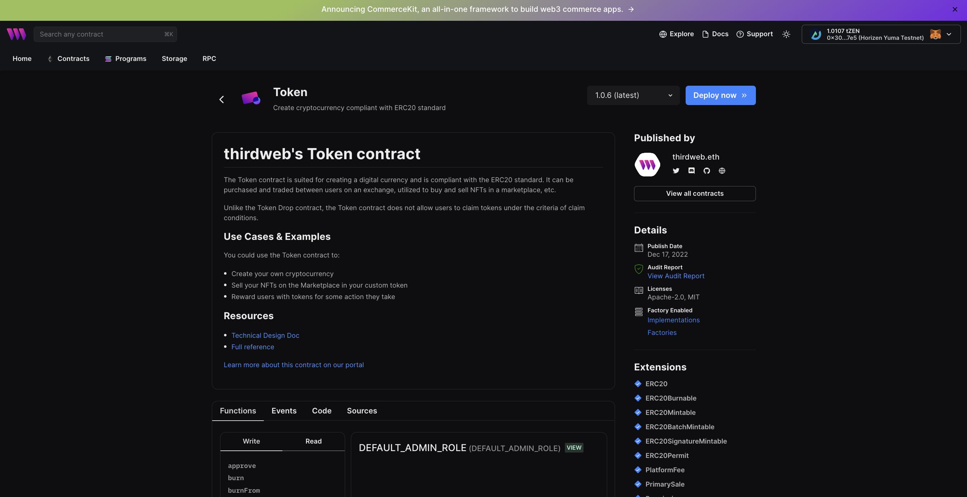Select the burn function
Viewport: 967px width, 497px height.
[x=236, y=478]
